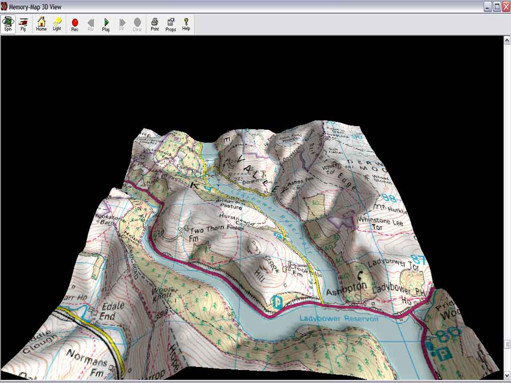This screenshot has height=383, width=511.
Task: Open Help from the toolbar
Action: tap(186, 24)
